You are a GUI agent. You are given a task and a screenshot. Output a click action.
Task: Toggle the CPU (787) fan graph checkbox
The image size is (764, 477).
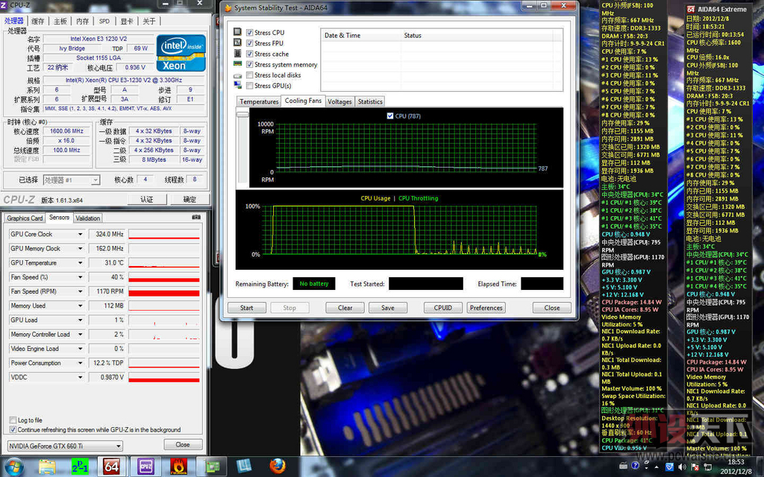[x=389, y=116]
